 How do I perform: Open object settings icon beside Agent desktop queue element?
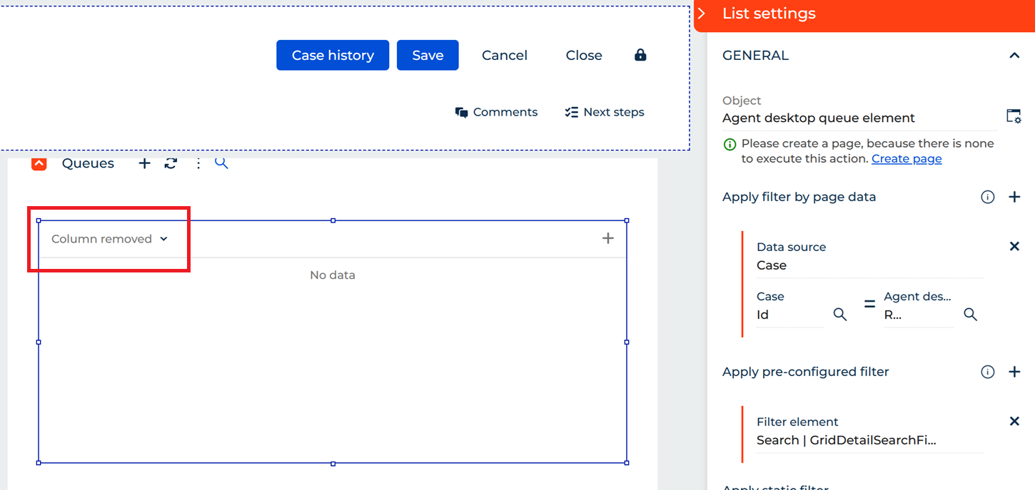pyautogui.click(x=1014, y=117)
